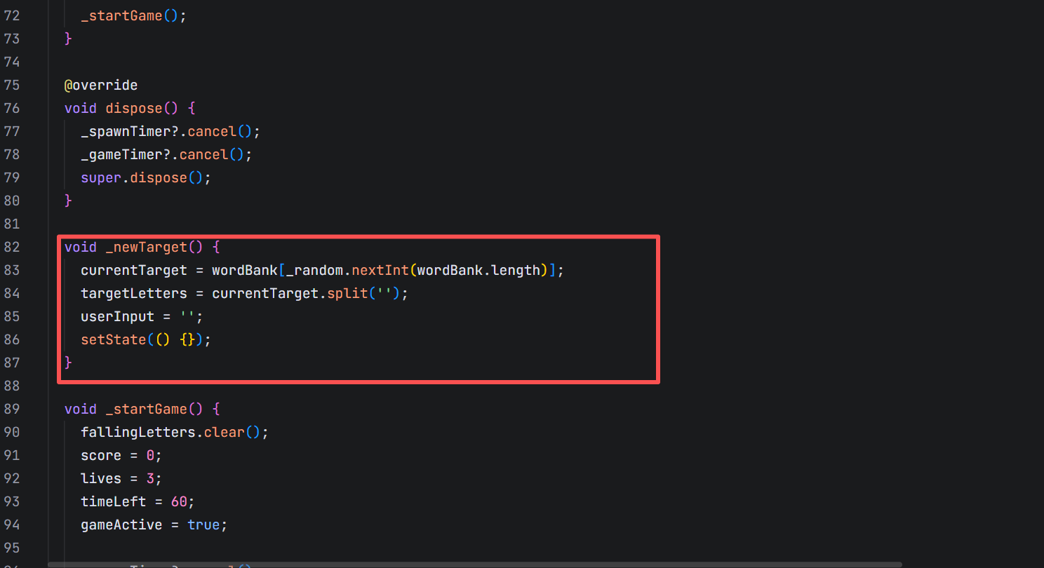Click userInput on line 85

118,316
